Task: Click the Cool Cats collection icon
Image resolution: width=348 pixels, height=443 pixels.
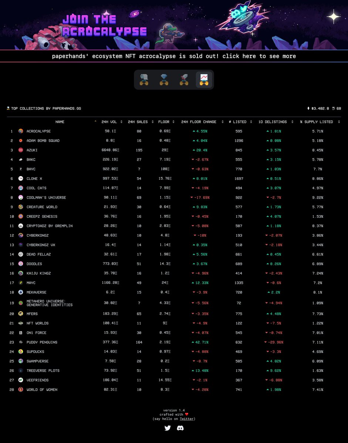Action: pos(21,188)
